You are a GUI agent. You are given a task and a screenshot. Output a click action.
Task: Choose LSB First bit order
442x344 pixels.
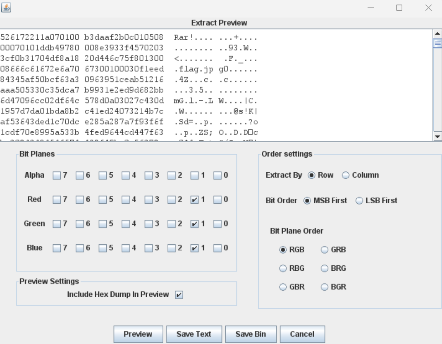click(x=359, y=201)
